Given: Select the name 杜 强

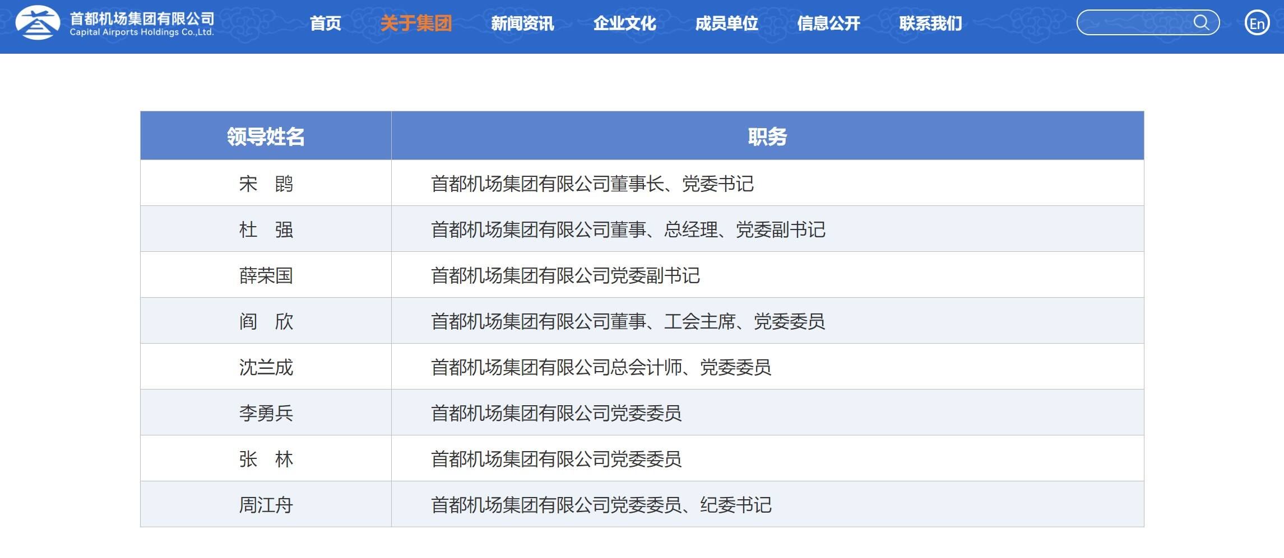Looking at the screenshot, I should pos(266,229).
